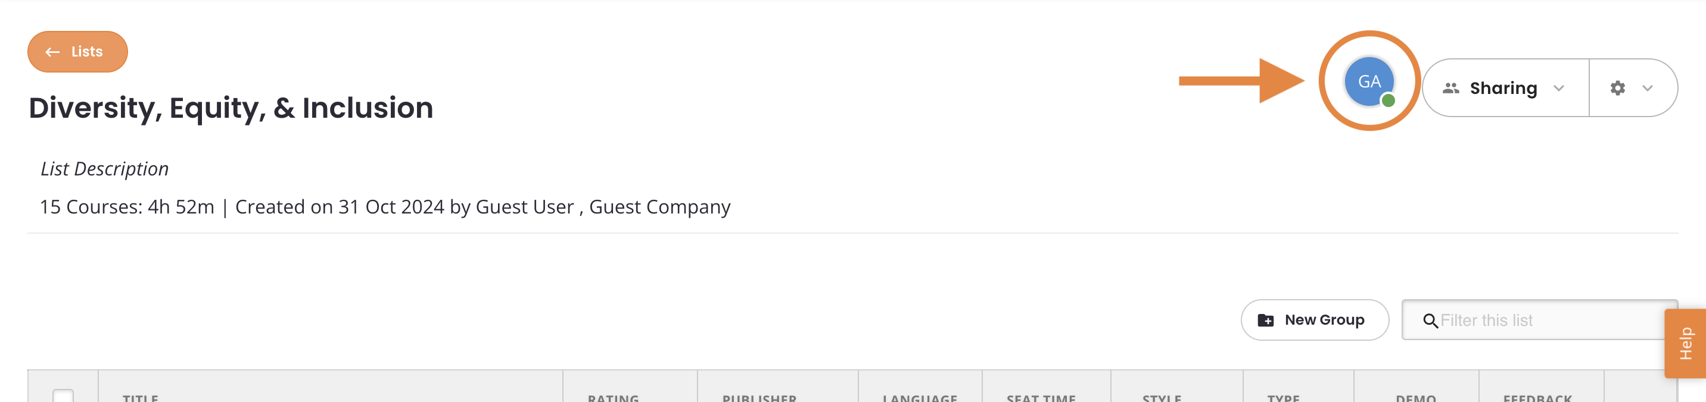Viewport: 1706px width, 402px height.
Task: Click the search magnifier icon
Action: 1430,321
